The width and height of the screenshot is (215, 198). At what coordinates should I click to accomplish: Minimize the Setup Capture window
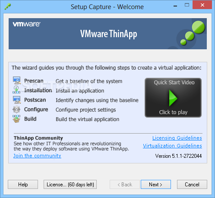pyautogui.click(x=175, y=6)
